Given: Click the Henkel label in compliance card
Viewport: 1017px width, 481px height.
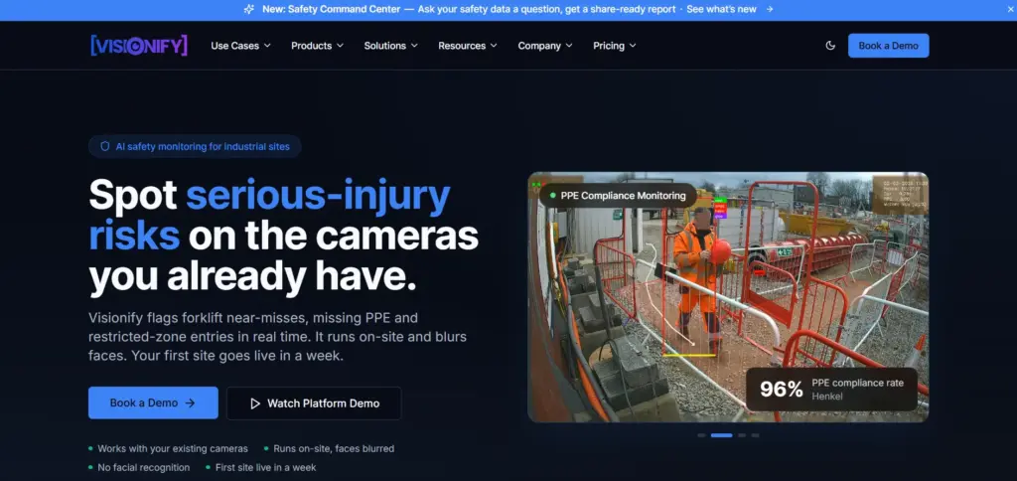Looking at the screenshot, I should coord(827,396).
